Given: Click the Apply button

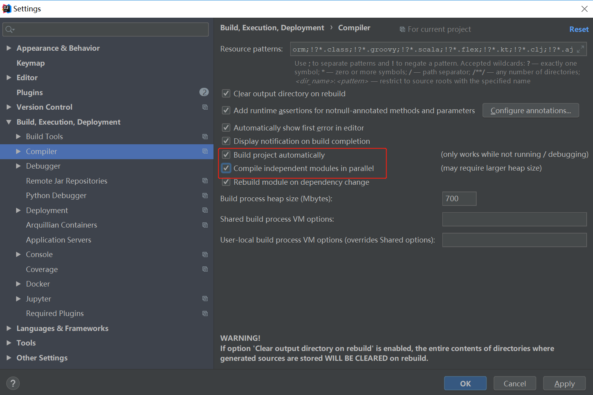Looking at the screenshot, I should [x=564, y=383].
